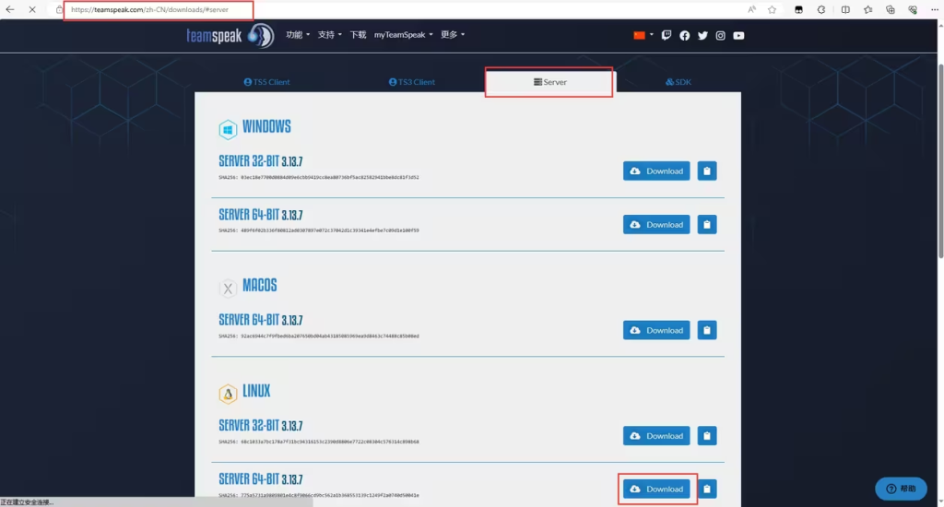
Task: Open the browser Extensions puzzle icon
Action: 821,9
